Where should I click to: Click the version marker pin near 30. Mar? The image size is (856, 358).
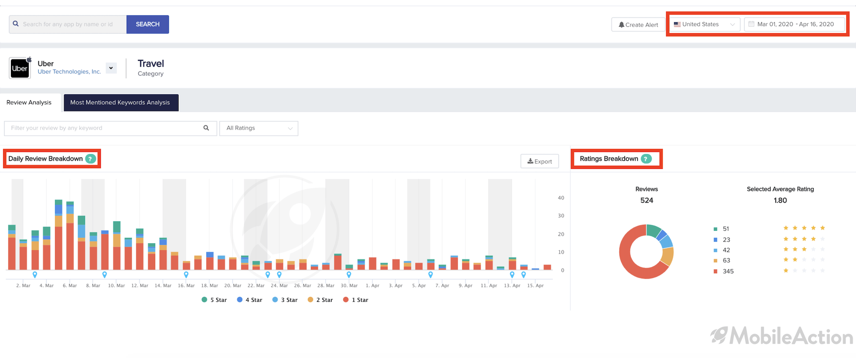(349, 275)
